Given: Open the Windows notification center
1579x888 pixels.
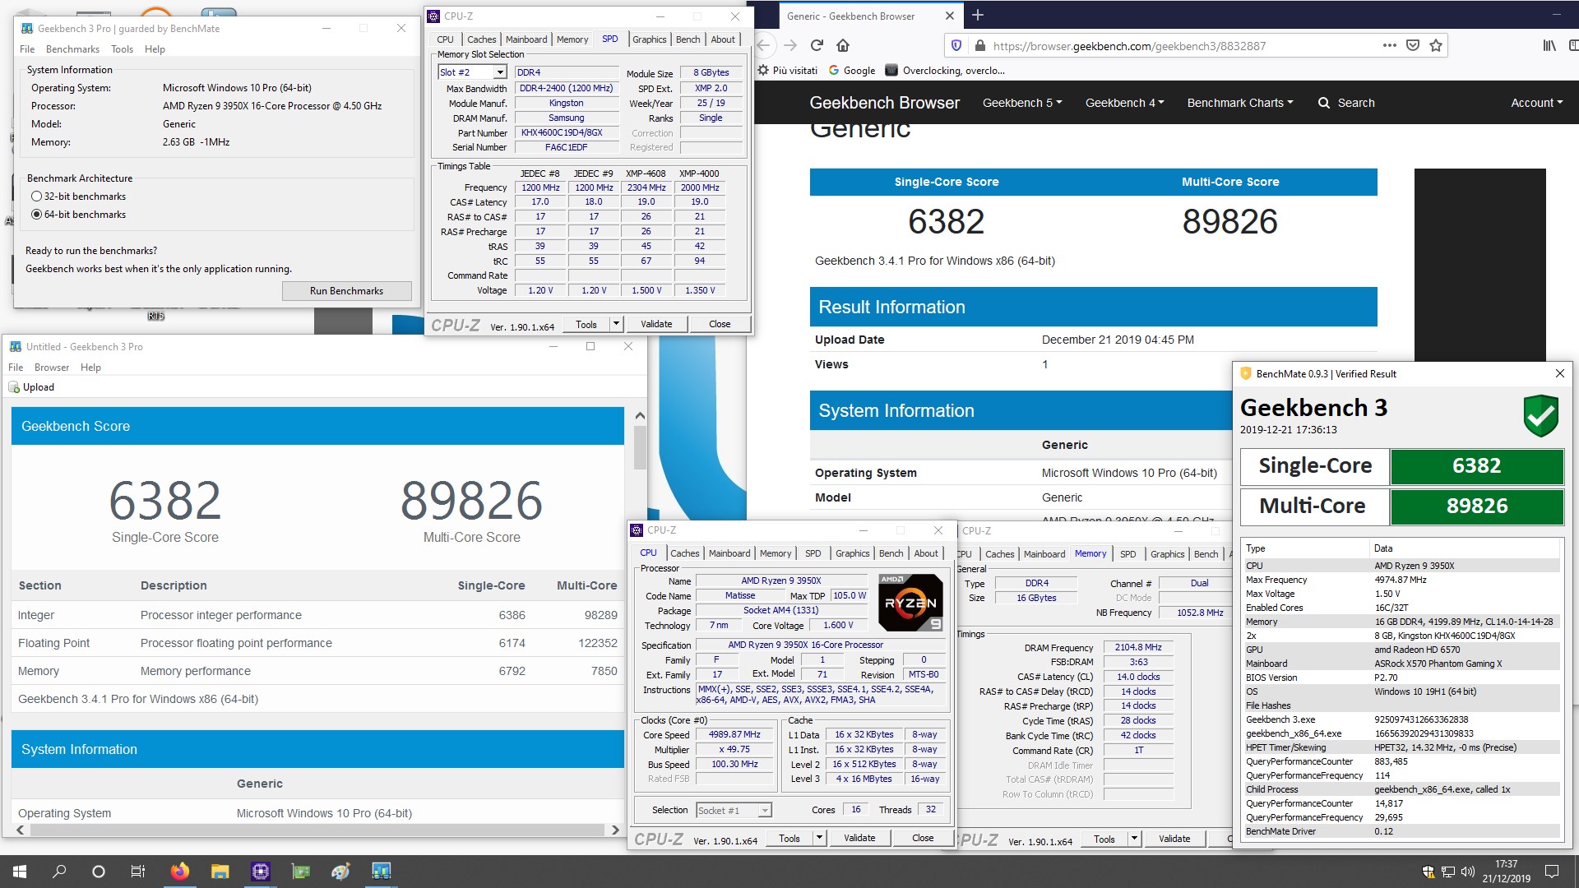Looking at the screenshot, I should (1552, 872).
